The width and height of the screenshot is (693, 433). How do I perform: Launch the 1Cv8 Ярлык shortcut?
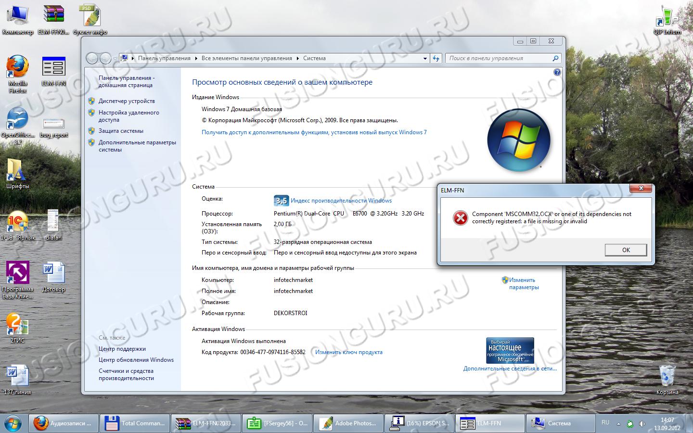pyautogui.click(x=17, y=226)
